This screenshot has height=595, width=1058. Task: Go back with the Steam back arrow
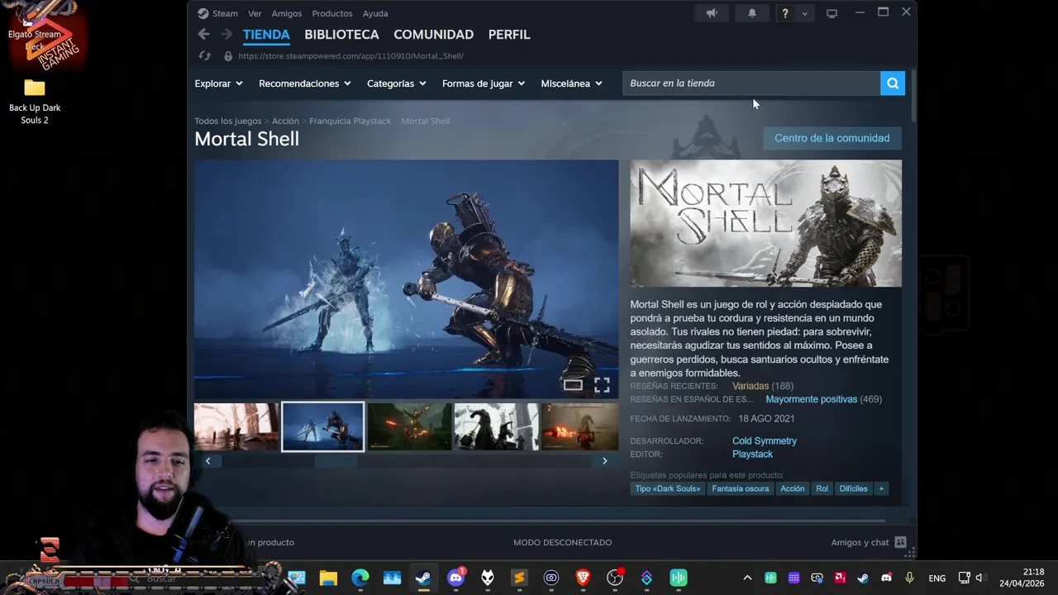coord(203,34)
